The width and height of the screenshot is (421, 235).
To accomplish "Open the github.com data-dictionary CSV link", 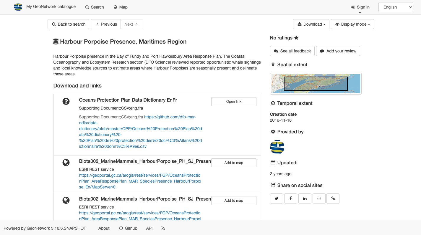I will tap(141, 132).
